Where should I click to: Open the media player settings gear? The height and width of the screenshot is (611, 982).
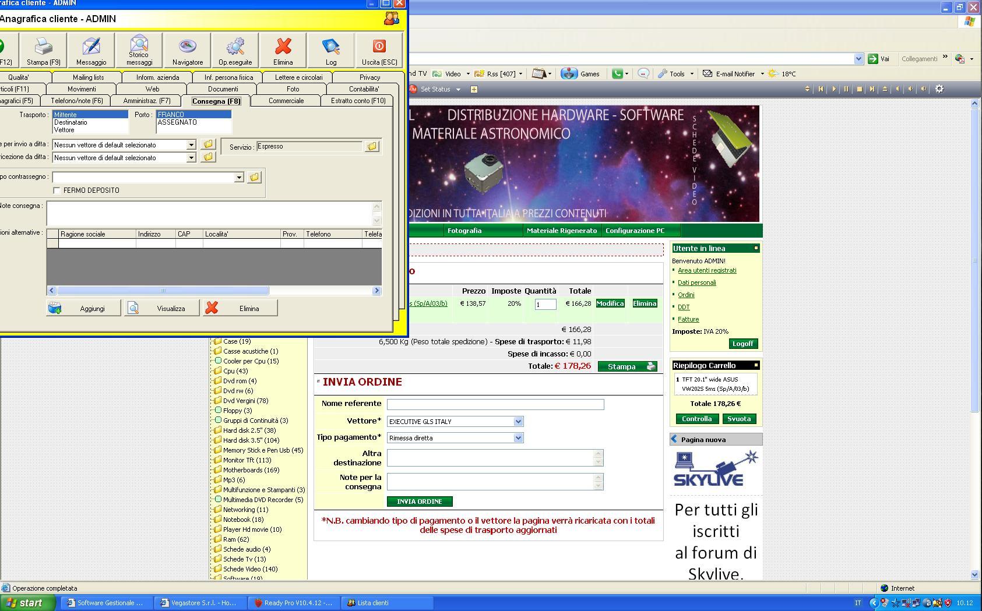pos(939,89)
